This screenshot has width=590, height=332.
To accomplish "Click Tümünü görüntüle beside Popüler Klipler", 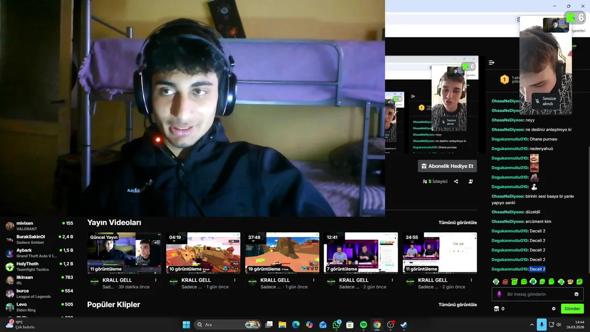I will [458, 305].
